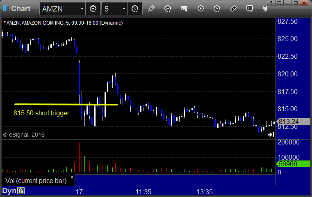Click the 200000 volume axis label
The height and width of the screenshot is (197, 312).
tap(289, 142)
